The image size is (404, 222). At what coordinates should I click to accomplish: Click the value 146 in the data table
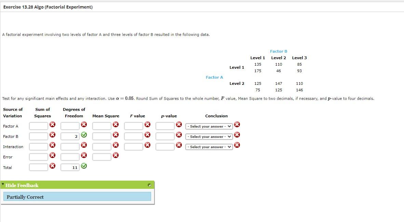pos(299,90)
